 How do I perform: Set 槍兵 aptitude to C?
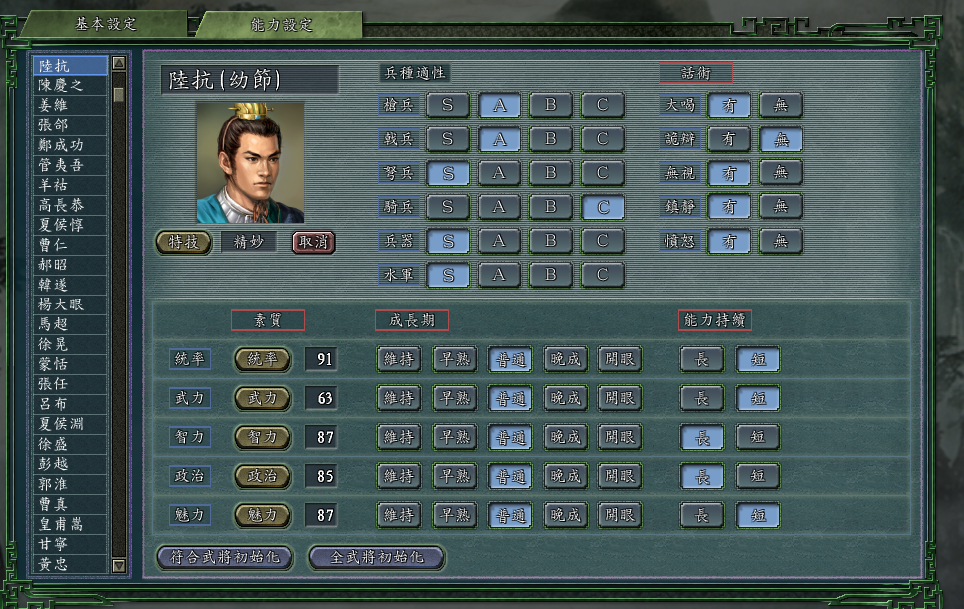(x=603, y=105)
